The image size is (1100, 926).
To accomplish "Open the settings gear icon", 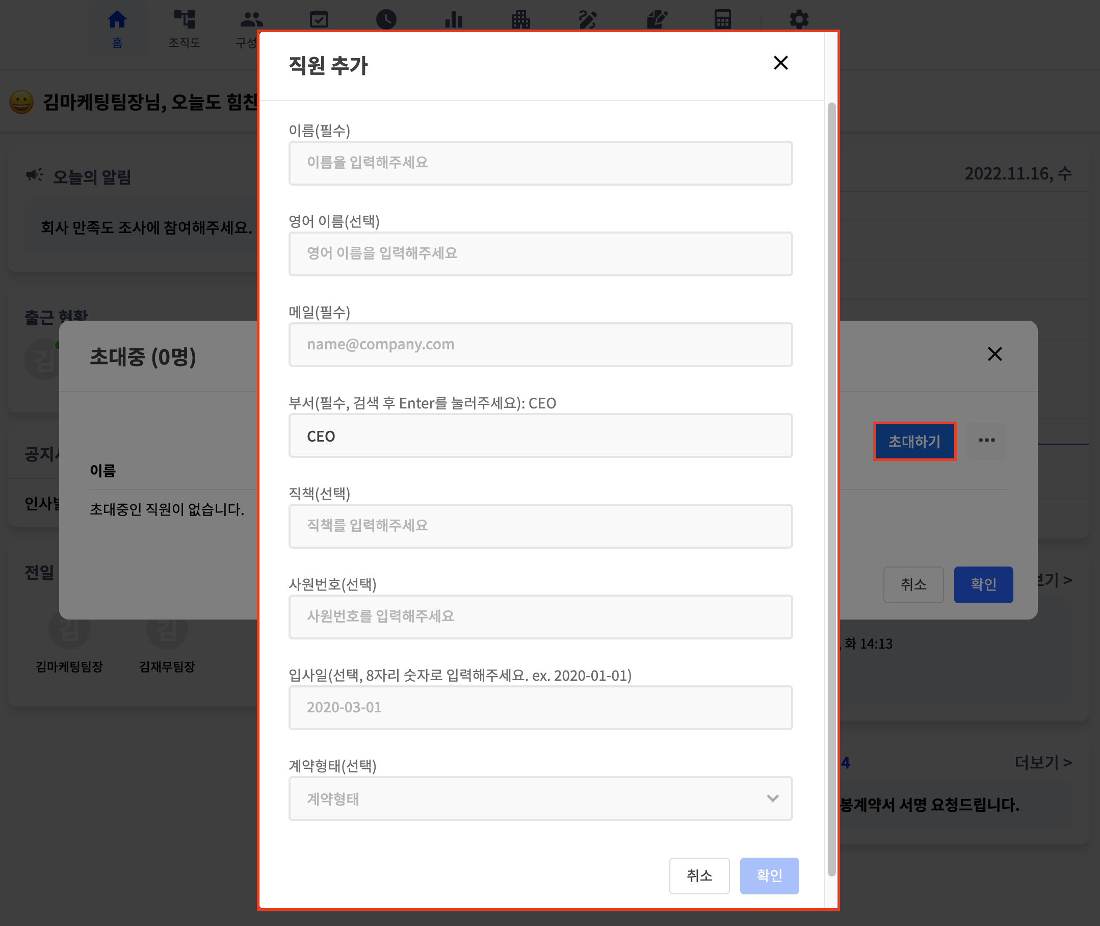I will coord(799,20).
